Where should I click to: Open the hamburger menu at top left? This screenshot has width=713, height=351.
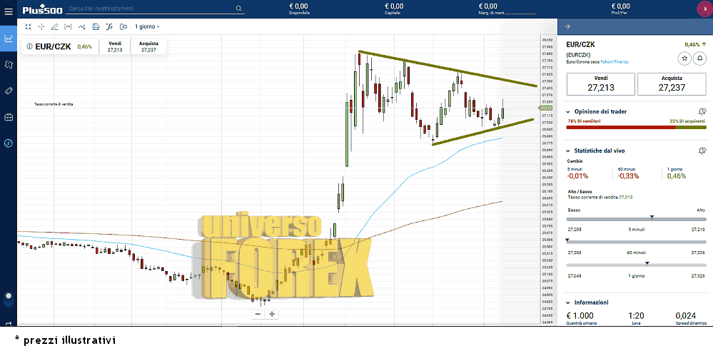(9, 9)
